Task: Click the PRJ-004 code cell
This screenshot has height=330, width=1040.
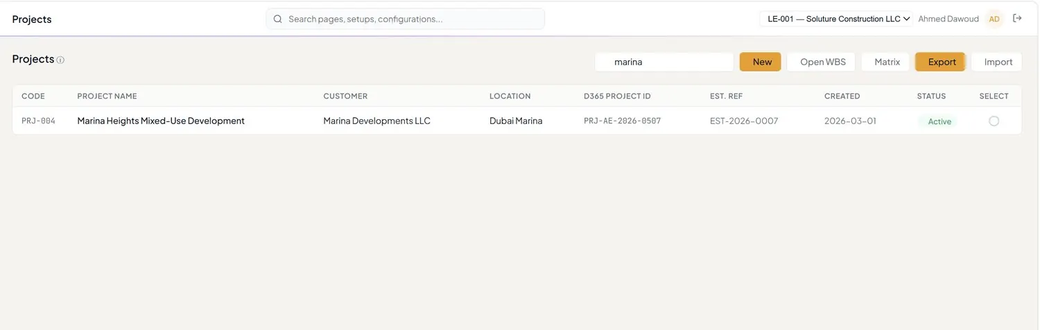Action: click(x=38, y=121)
